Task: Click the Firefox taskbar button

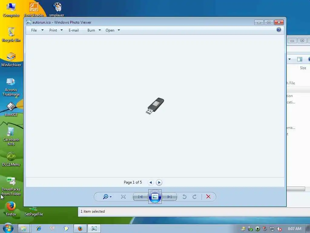Action: tap(80, 228)
